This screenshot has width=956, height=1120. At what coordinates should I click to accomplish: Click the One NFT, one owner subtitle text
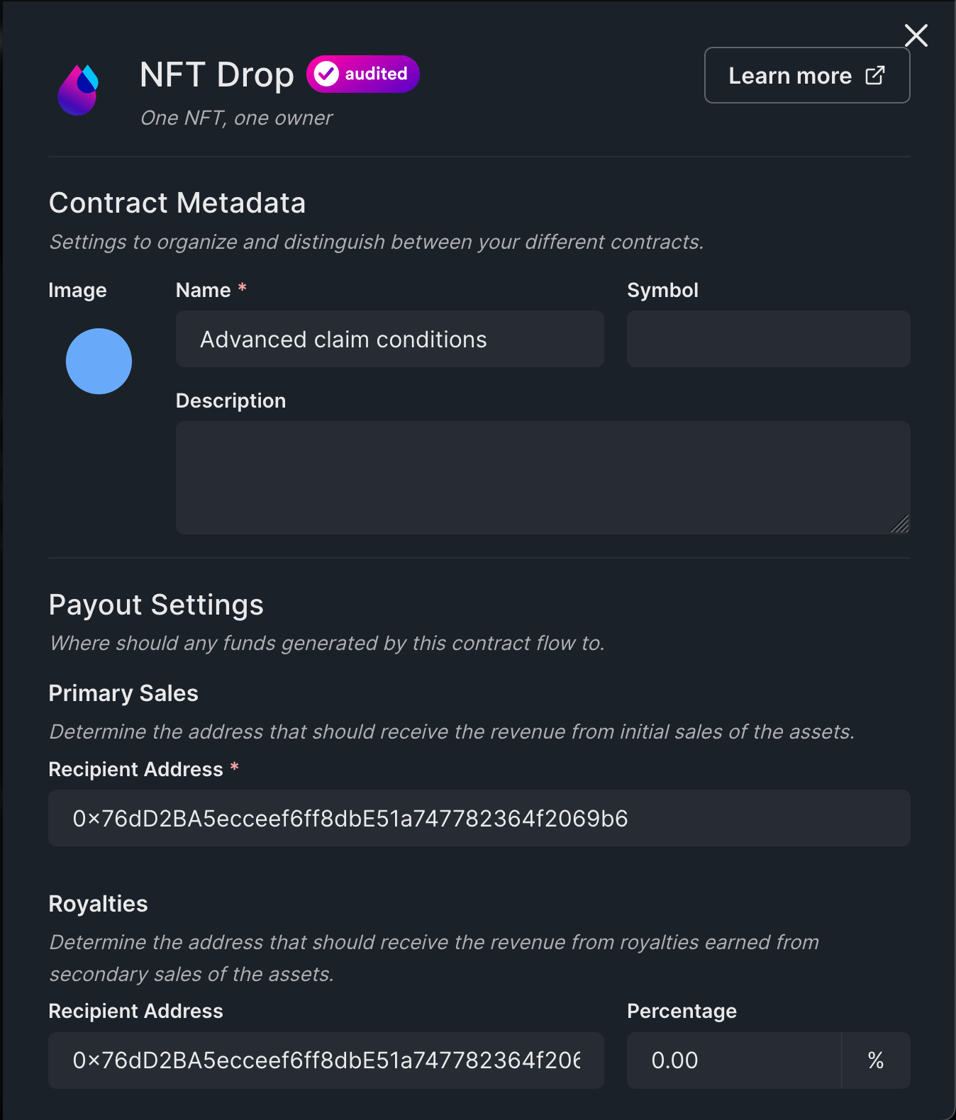235,118
